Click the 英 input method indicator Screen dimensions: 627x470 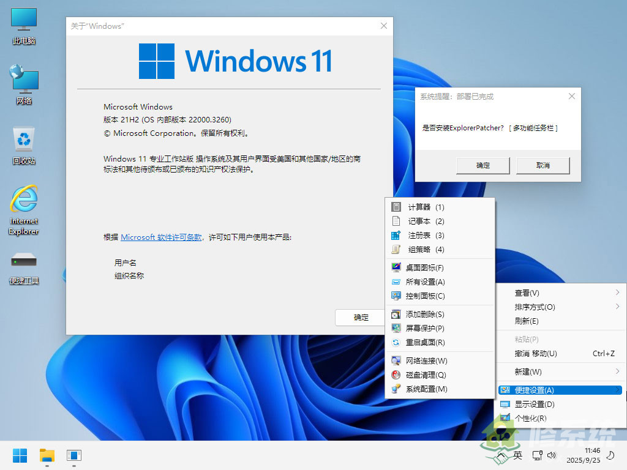pyautogui.click(x=517, y=455)
